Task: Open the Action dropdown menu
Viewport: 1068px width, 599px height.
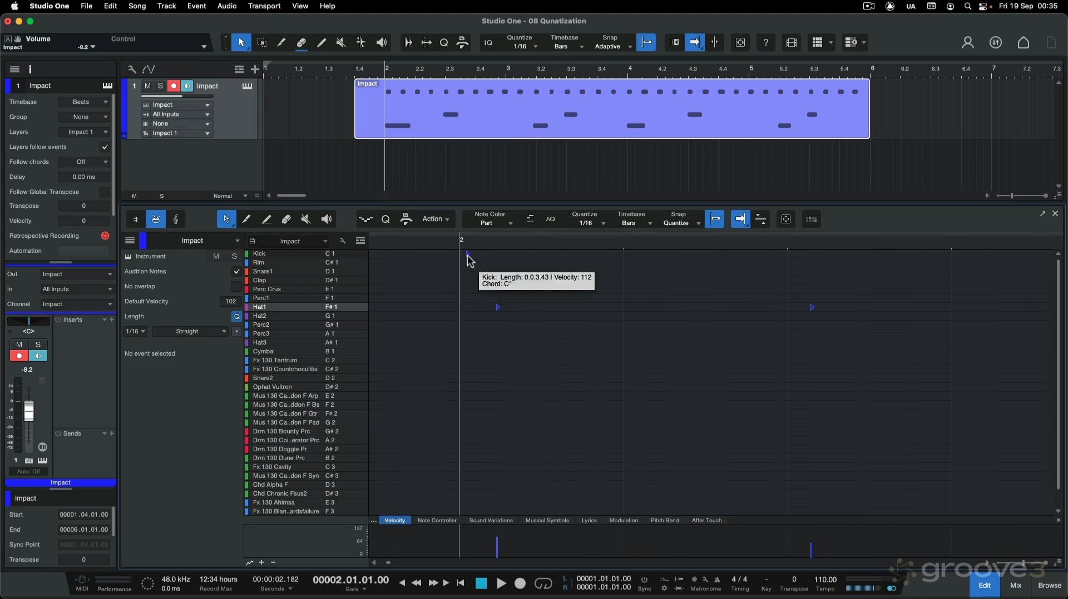Action: [436, 219]
